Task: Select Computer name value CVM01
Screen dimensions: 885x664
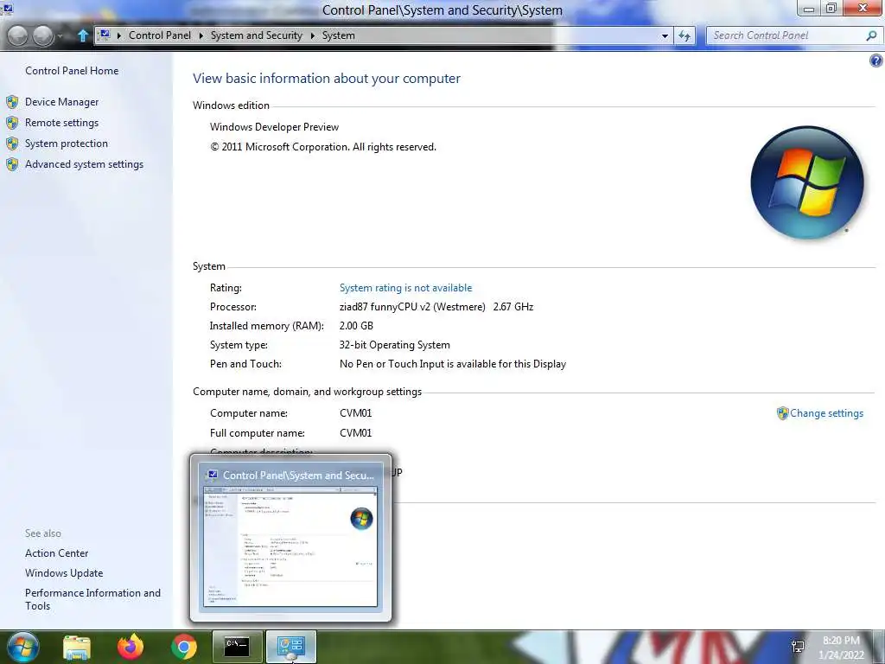Action: tap(355, 412)
